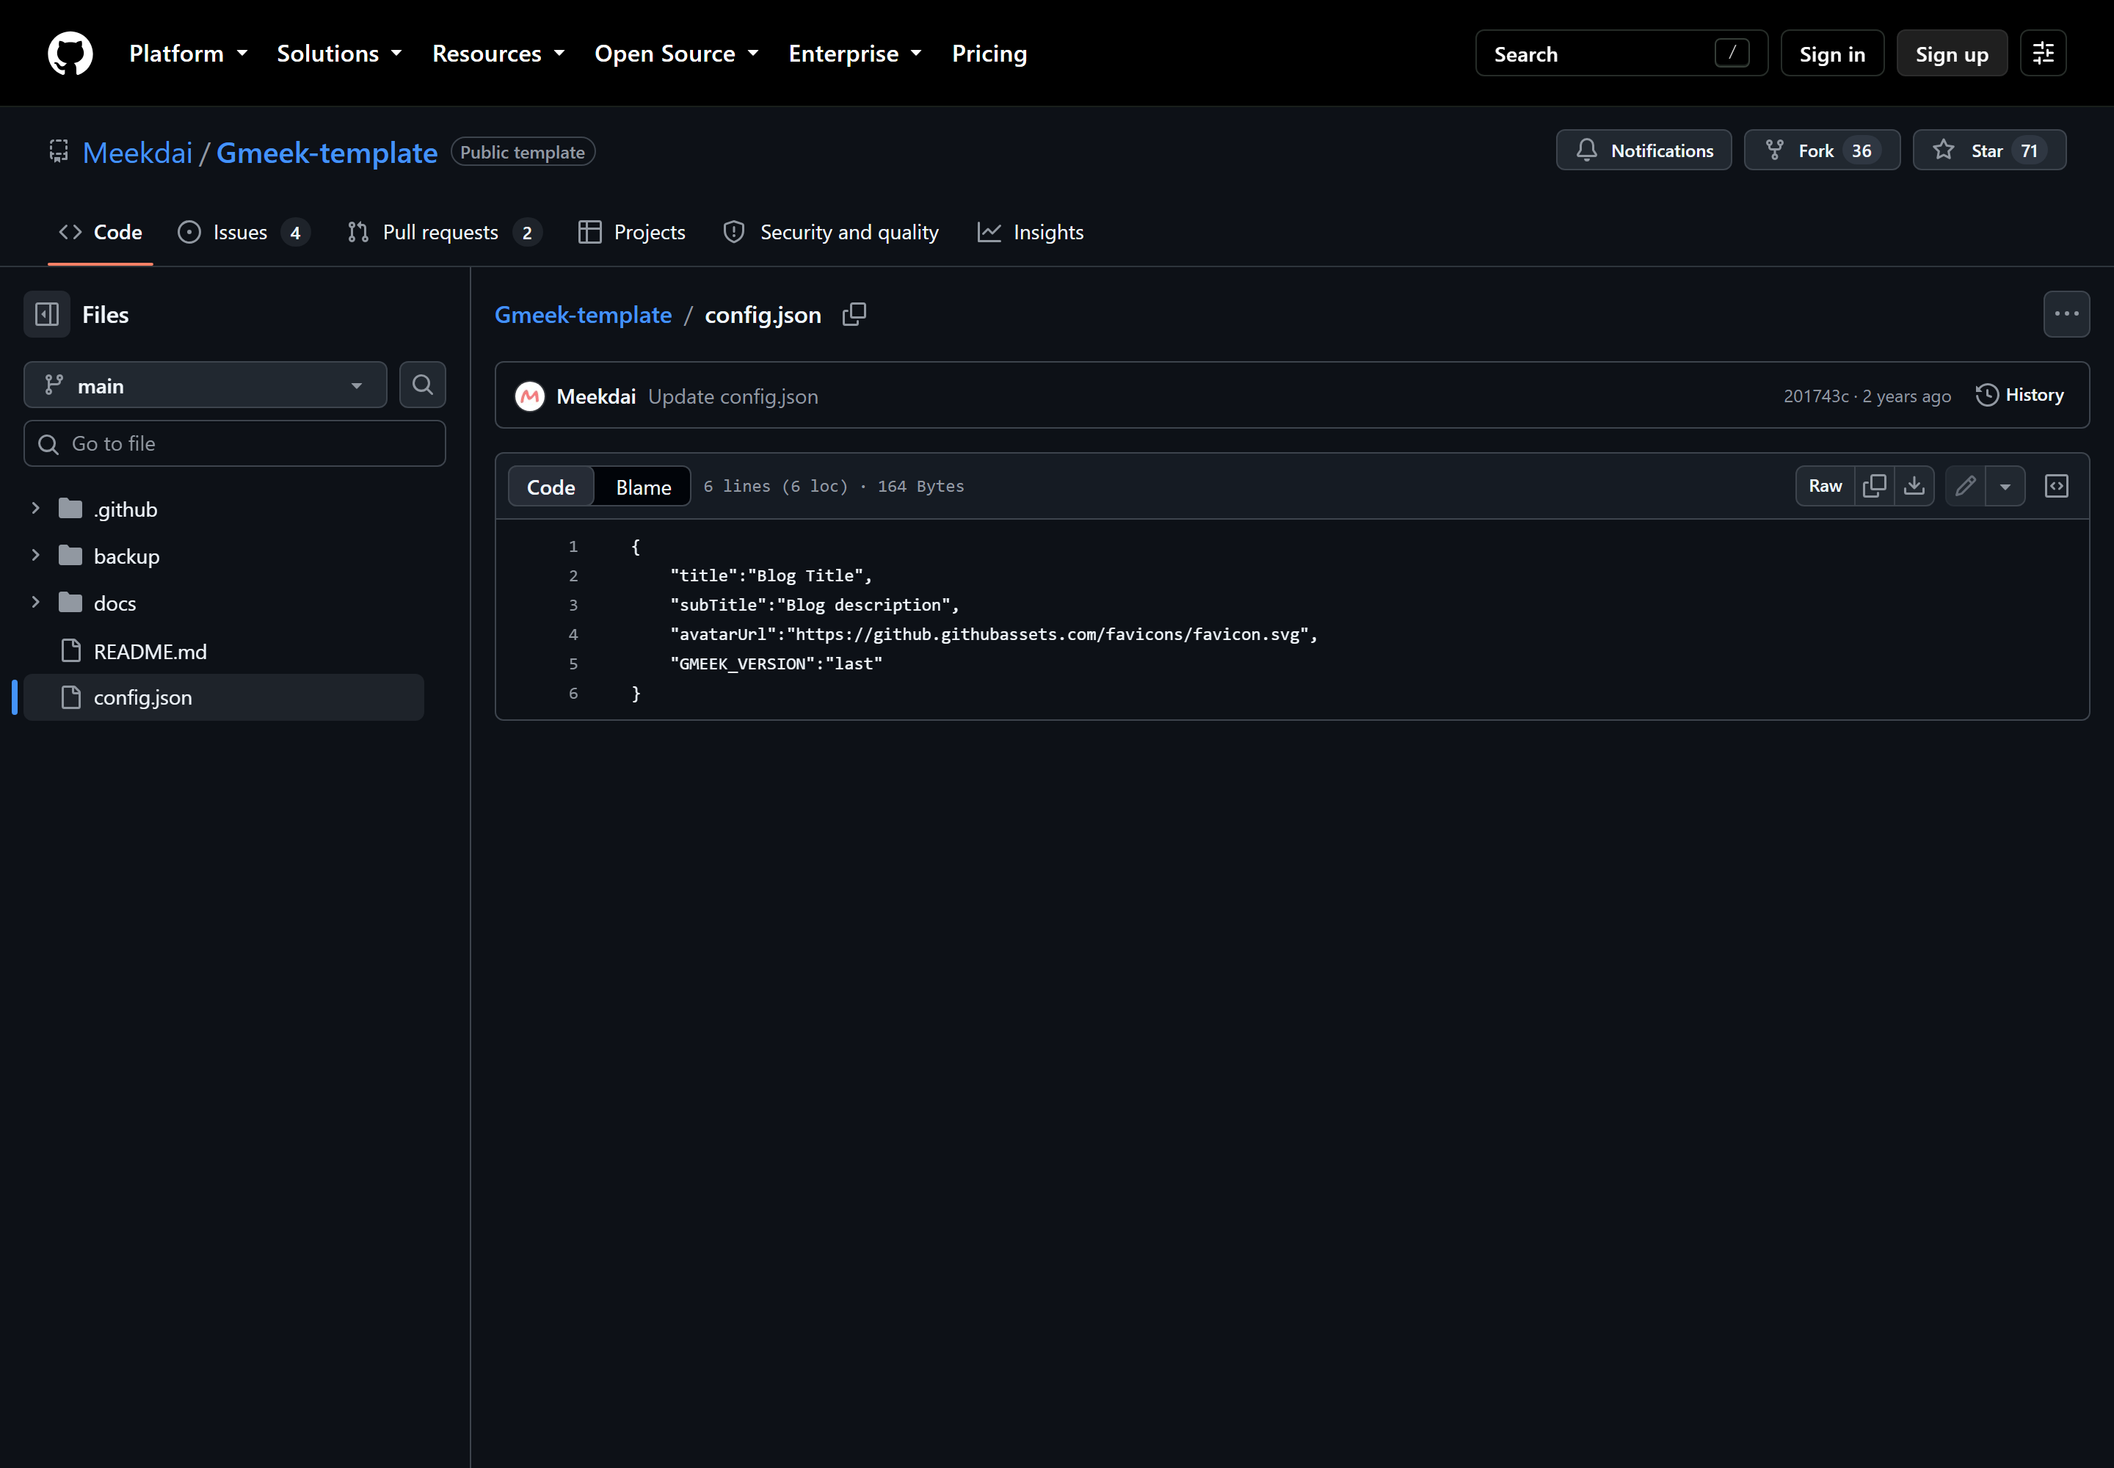Switch to Blame view
Screen dimensions: 2114x1468
point(643,487)
